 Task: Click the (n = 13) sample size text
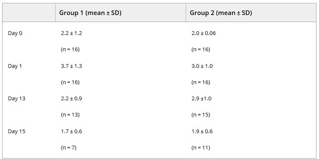[x=70, y=114]
